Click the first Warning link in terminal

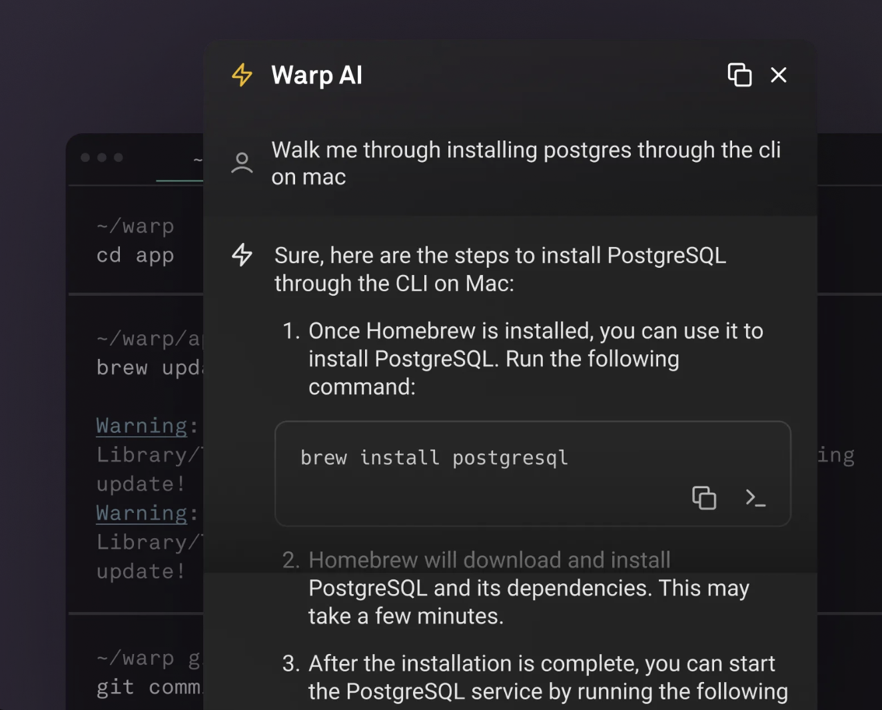[x=142, y=426]
